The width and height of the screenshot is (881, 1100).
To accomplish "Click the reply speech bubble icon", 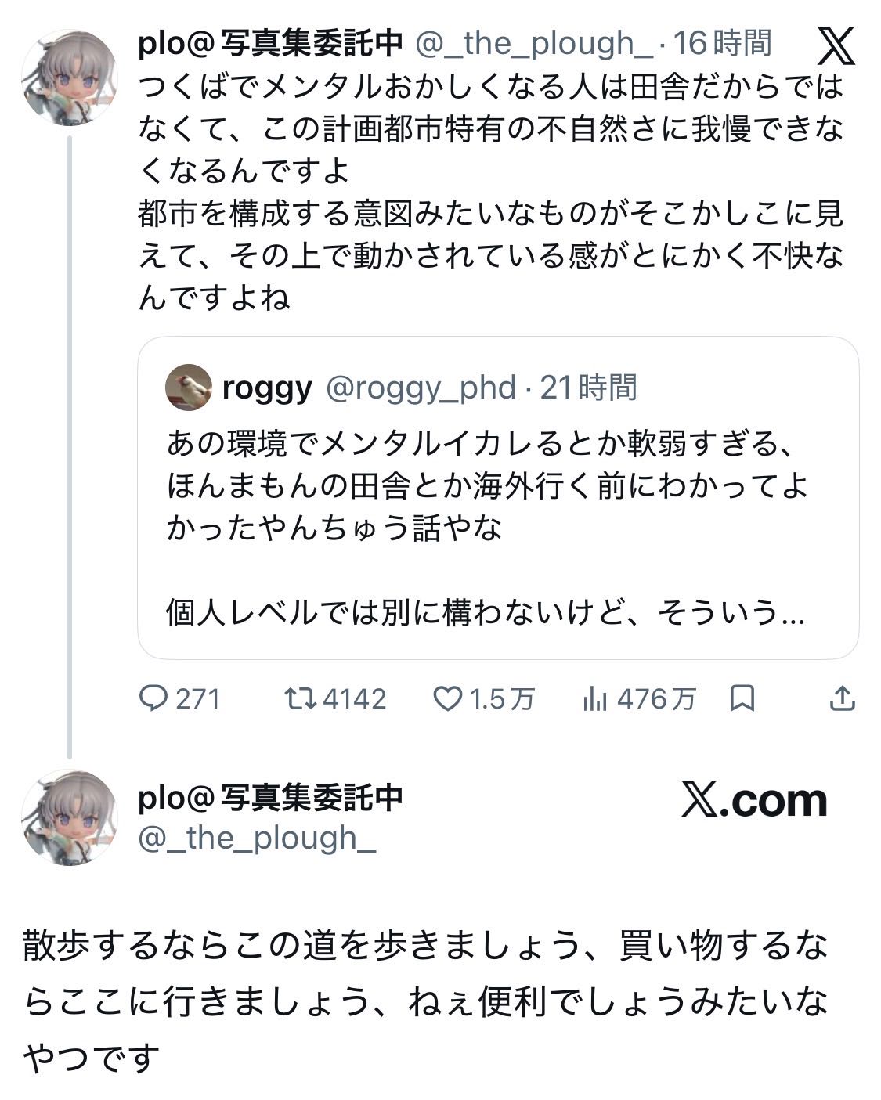I will (x=152, y=698).
